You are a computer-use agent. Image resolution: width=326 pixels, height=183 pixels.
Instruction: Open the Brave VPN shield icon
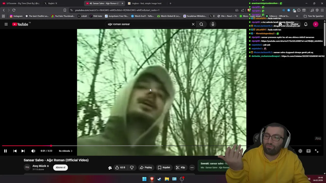[x=317, y=10]
